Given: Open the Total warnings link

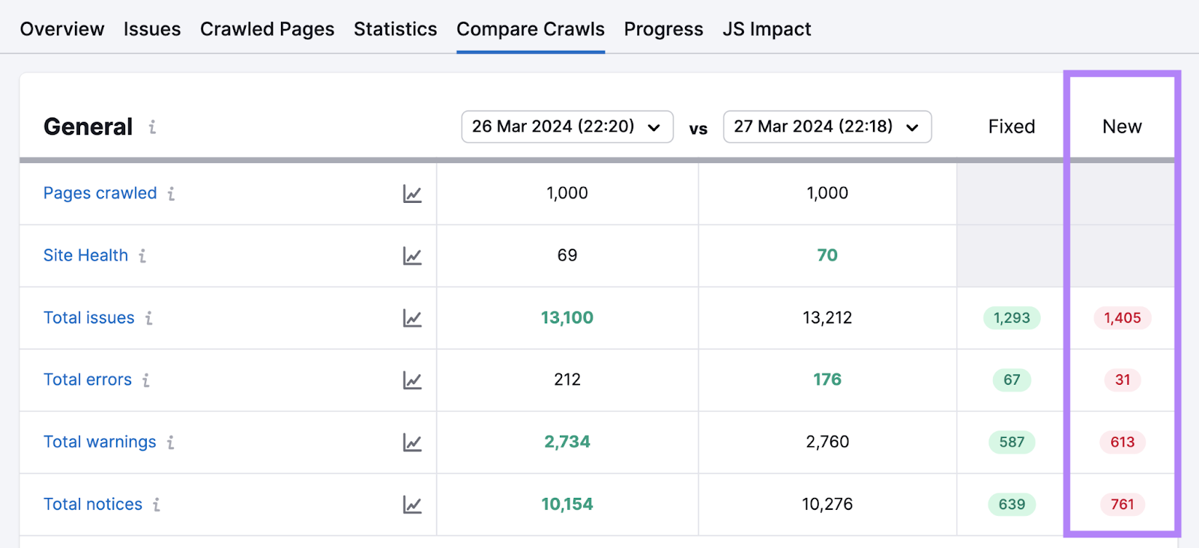Looking at the screenshot, I should click(x=100, y=442).
